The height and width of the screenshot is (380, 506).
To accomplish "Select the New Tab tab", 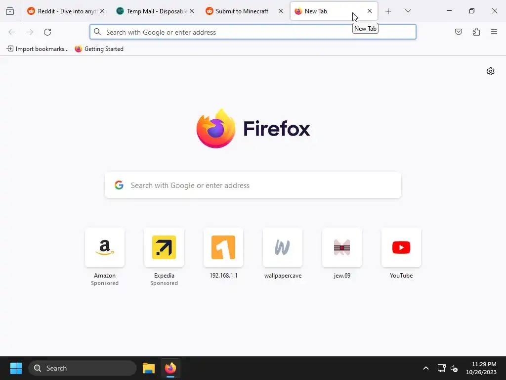I will click(334, 11).
